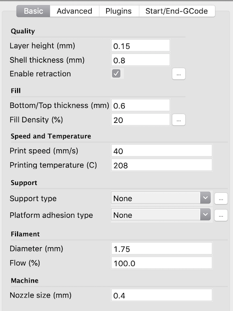Click the Shell thickness input field

(x=140, y=60)
